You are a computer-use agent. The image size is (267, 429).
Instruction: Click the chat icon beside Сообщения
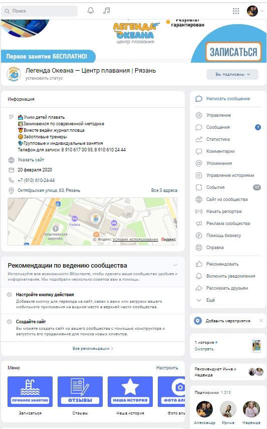pyautogui.click(x=199, y=127)
